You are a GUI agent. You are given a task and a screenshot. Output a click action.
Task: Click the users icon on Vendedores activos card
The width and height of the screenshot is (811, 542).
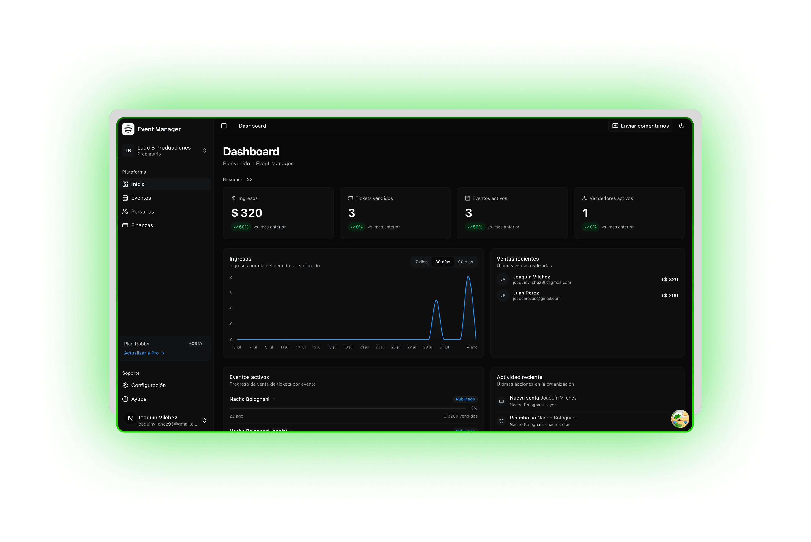tap(584, 198)
